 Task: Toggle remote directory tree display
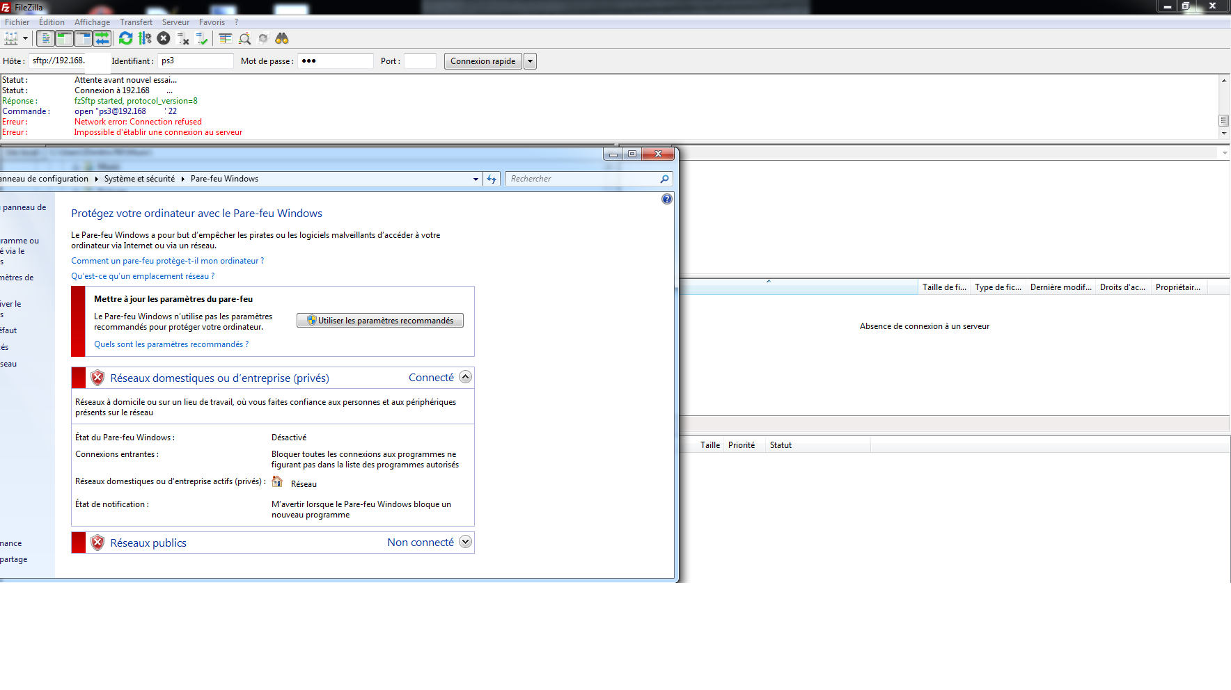click(x=84, y=38)
